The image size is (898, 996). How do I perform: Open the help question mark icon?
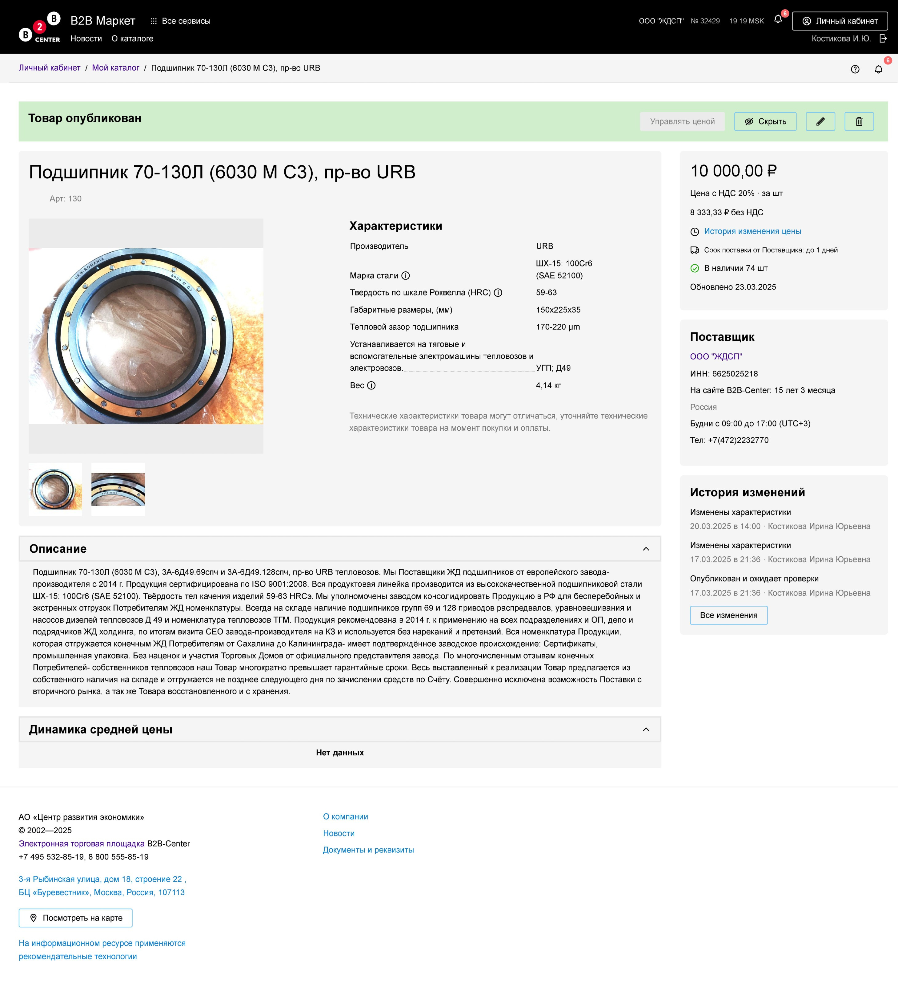coord(855,70)
